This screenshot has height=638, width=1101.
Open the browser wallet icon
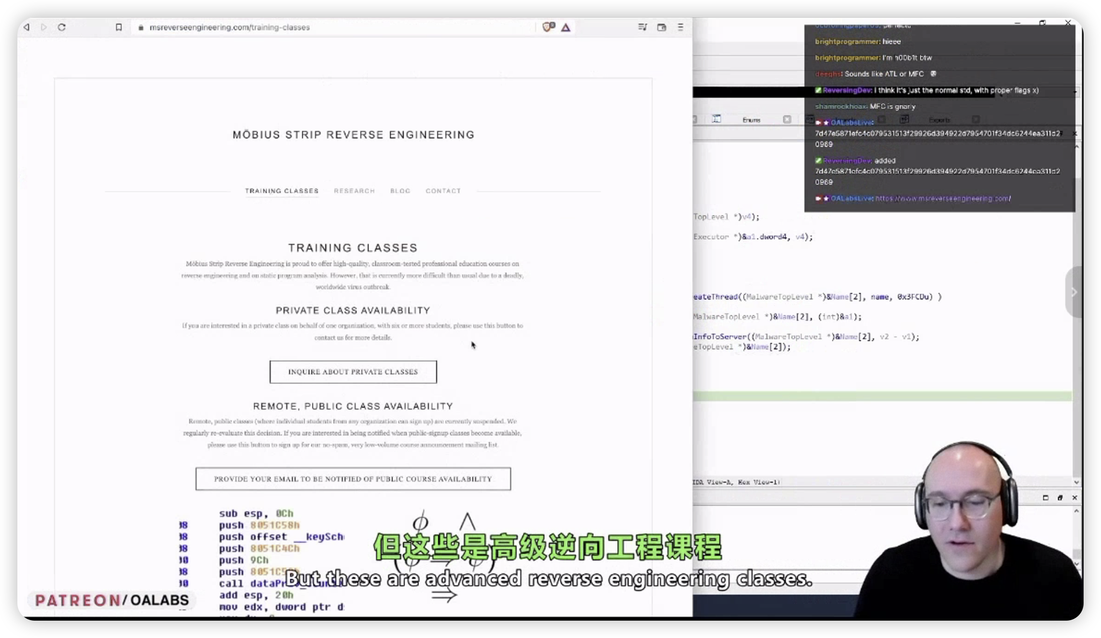click(661, 27)
